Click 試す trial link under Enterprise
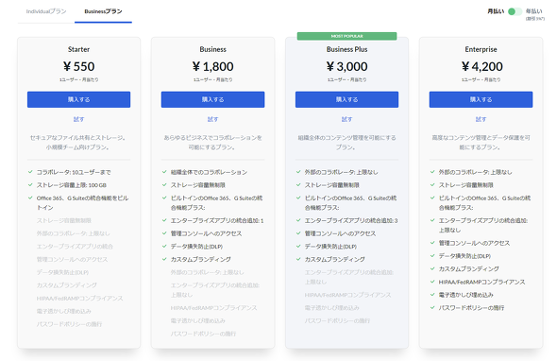 481,119
